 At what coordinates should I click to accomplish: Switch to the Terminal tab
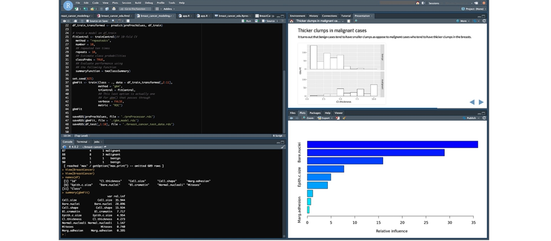point(82,142)
